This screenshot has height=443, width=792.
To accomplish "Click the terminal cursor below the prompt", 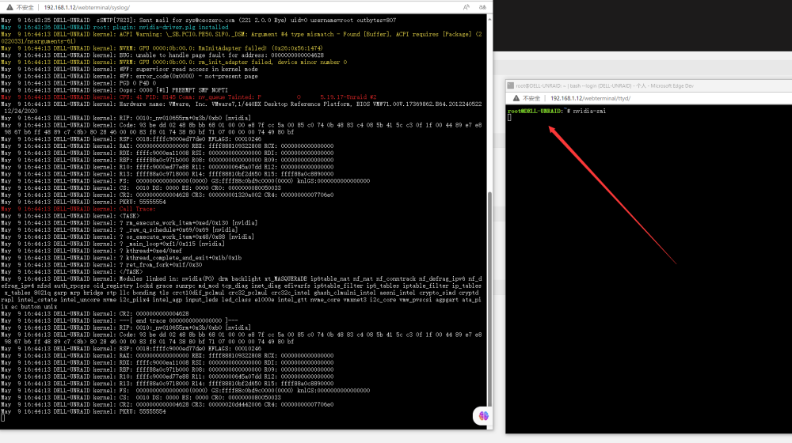I will tap(509, 118).
